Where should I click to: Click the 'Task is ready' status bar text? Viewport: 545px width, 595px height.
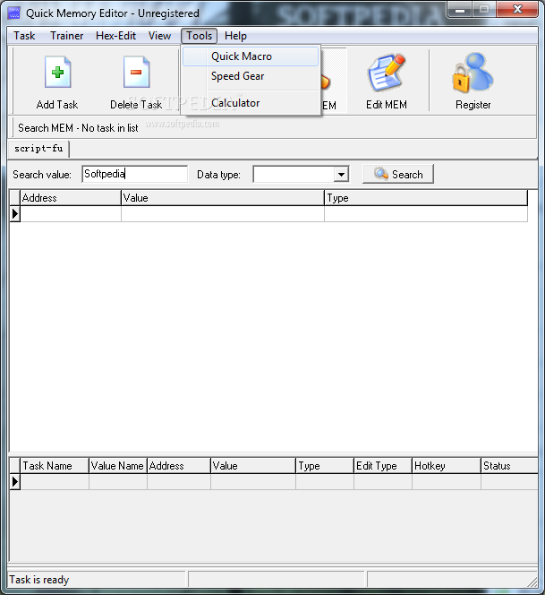tap(39, 580)
